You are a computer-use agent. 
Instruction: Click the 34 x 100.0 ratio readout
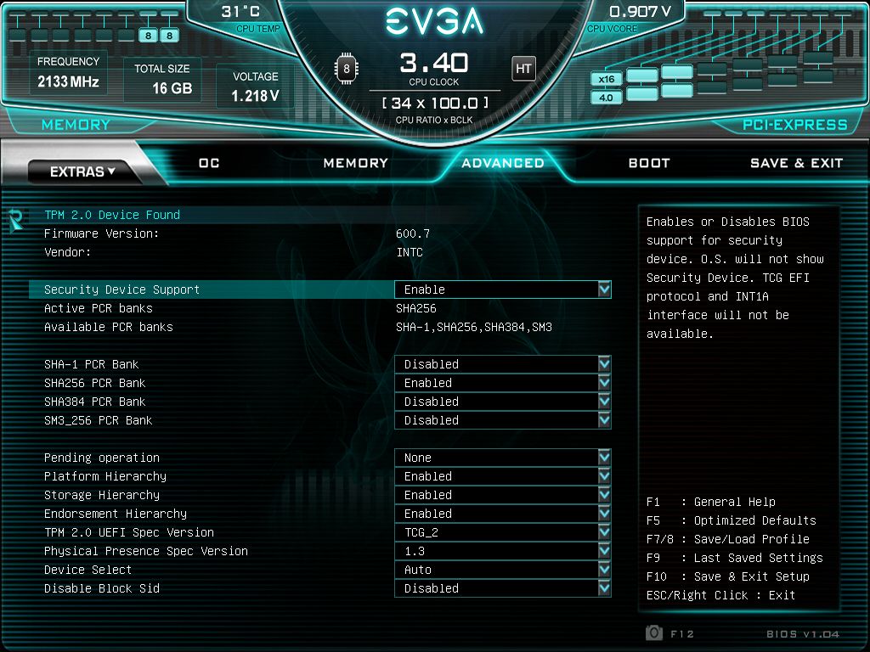tap(435, 103)
